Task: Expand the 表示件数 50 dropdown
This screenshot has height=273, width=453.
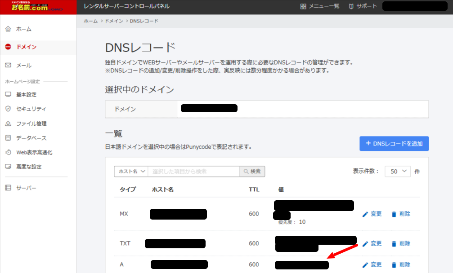Action: pos(398,172)
